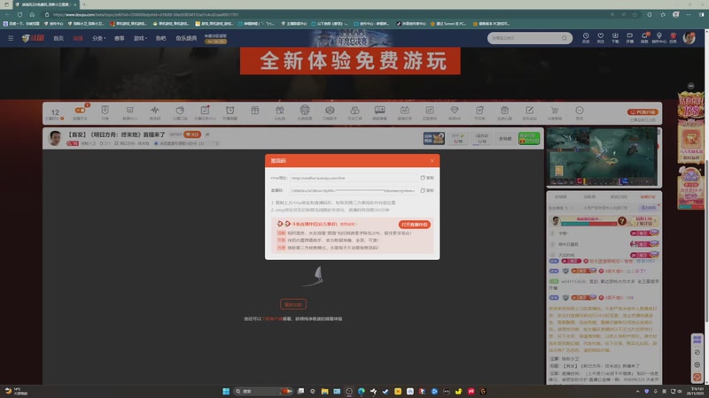The image size is (709, 398).
Task: Open the diamond VIP icon
Action: tap(455, 110)
